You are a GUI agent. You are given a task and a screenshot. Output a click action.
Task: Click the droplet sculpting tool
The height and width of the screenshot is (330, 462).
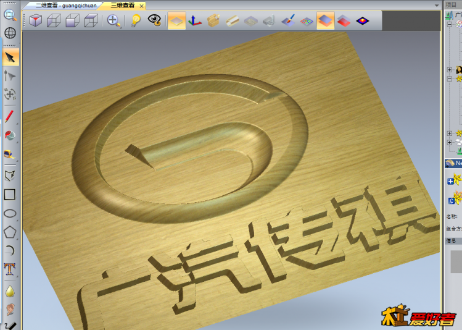pos(10,290)
